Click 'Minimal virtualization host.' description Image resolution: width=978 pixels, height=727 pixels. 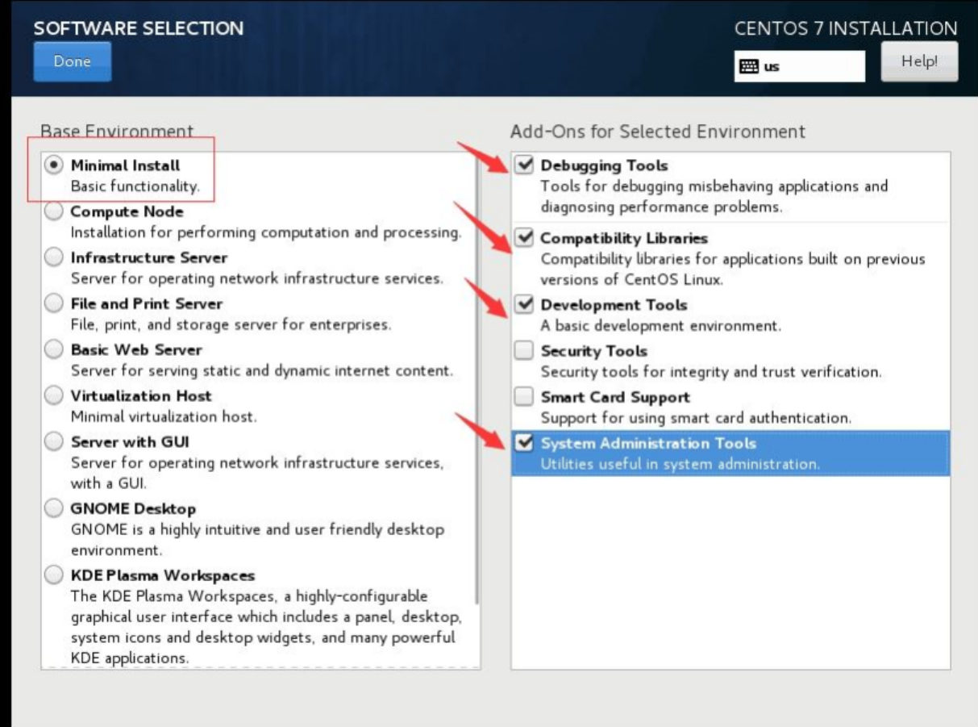click(x=164, y=416)
